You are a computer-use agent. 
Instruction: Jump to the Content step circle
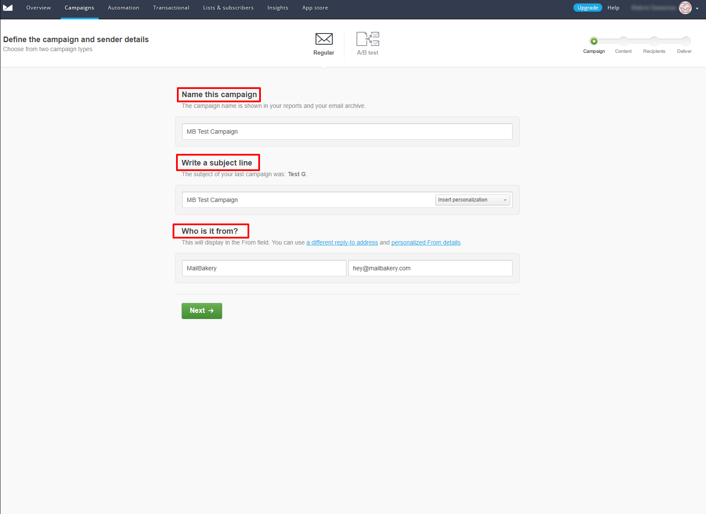(x=623, y=41)
